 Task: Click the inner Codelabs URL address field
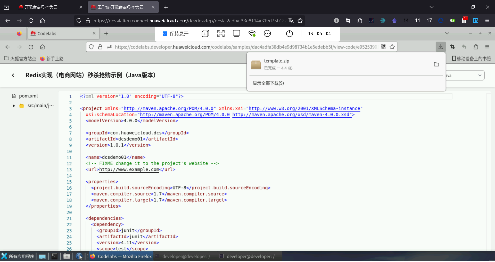[245, 47]
